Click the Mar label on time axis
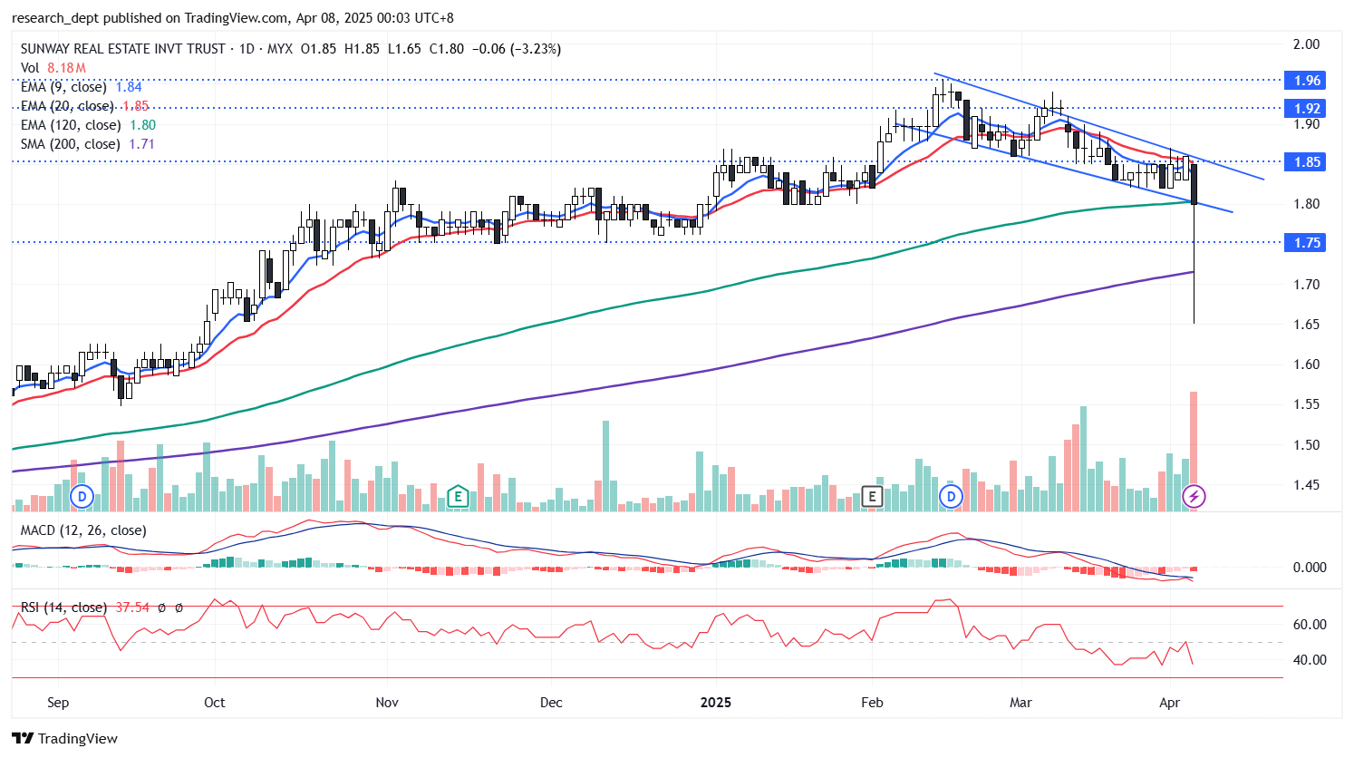 click(1021, 703)
